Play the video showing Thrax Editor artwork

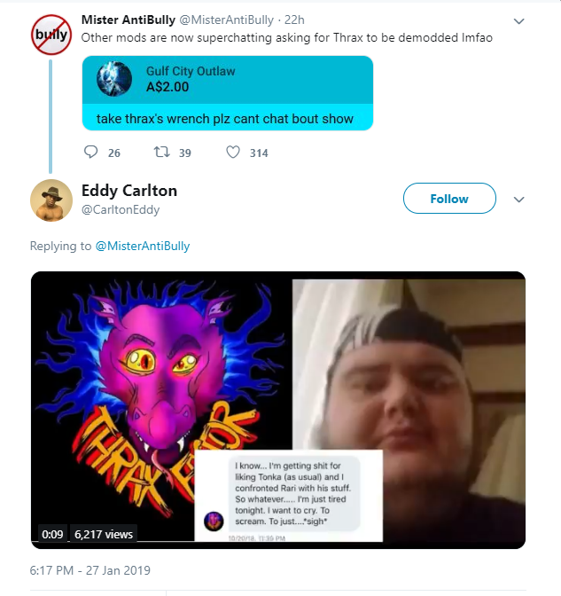tap(278, 410)
